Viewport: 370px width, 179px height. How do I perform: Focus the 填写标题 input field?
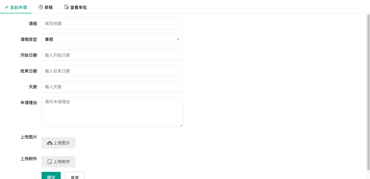coord(112,24)
